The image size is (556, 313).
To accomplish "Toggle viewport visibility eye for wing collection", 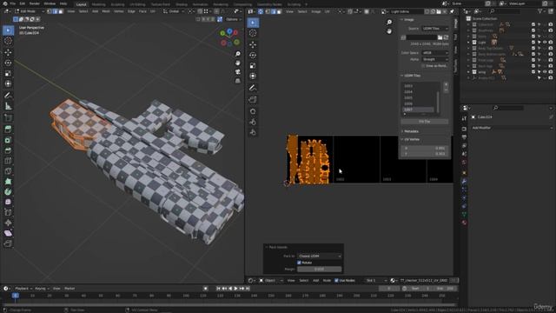I will (545, 72).
